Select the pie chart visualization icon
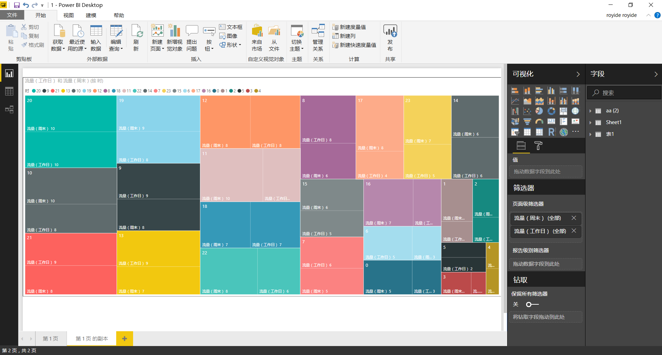The height and width of the screenshot is (355, 662). coord(539,111)
